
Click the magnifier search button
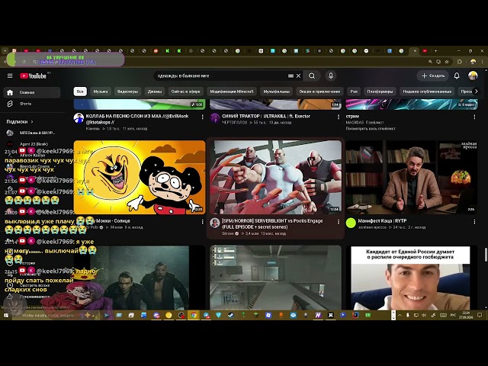pos(312,75)
